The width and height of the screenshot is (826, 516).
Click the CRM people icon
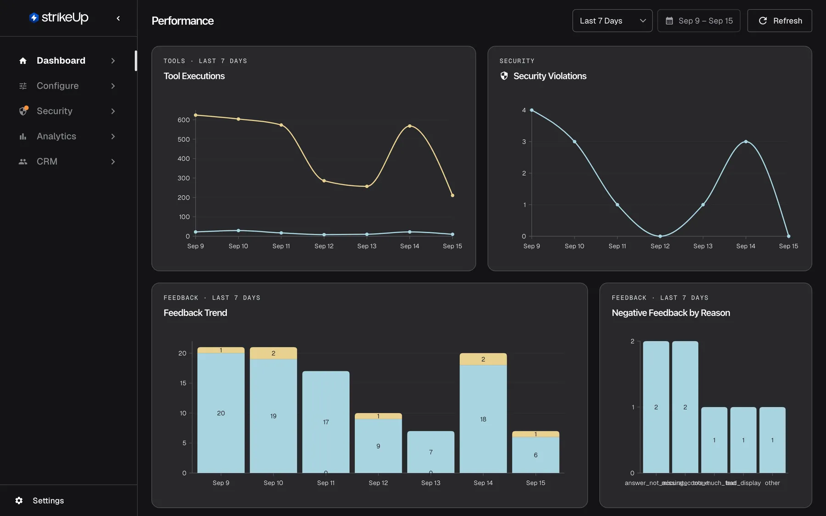[23, 161]
